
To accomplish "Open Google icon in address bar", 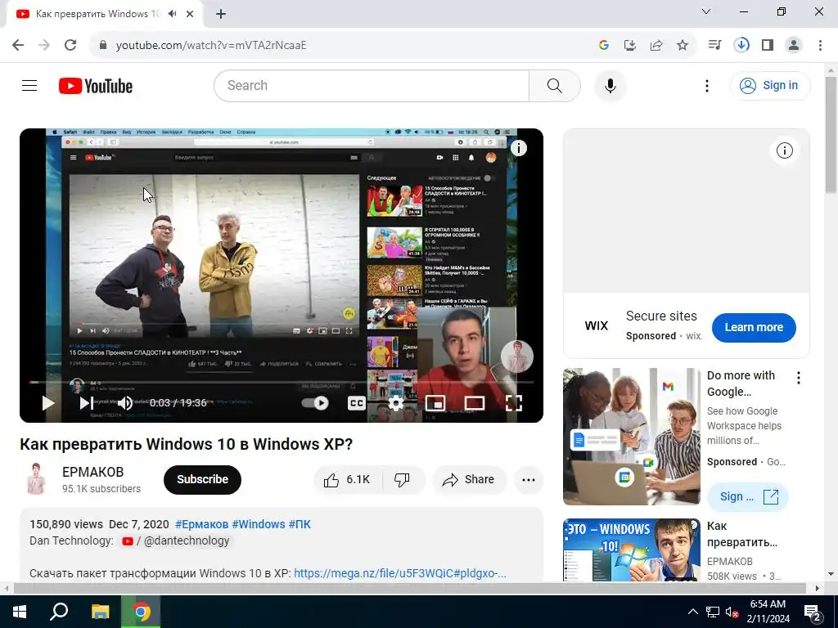I will pyautogui.click(x=604, y=45).
